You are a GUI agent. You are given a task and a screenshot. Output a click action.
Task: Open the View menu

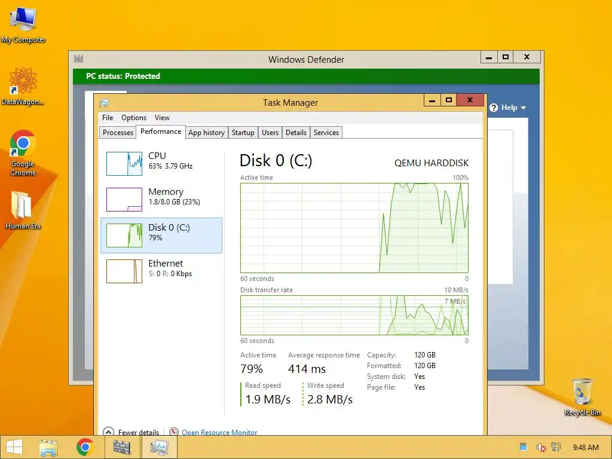[162, 118]
